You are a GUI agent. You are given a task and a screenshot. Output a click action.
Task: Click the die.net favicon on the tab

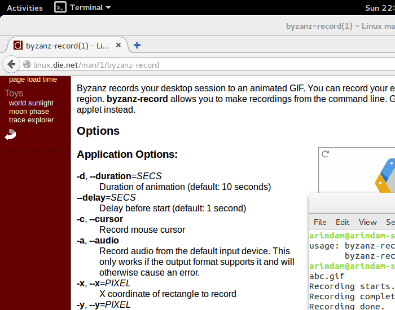[x=18, y=45]
